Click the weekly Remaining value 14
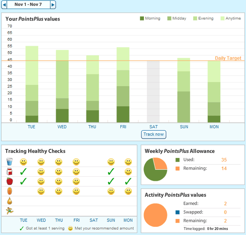The image size is (246, 235). point(224,169)
